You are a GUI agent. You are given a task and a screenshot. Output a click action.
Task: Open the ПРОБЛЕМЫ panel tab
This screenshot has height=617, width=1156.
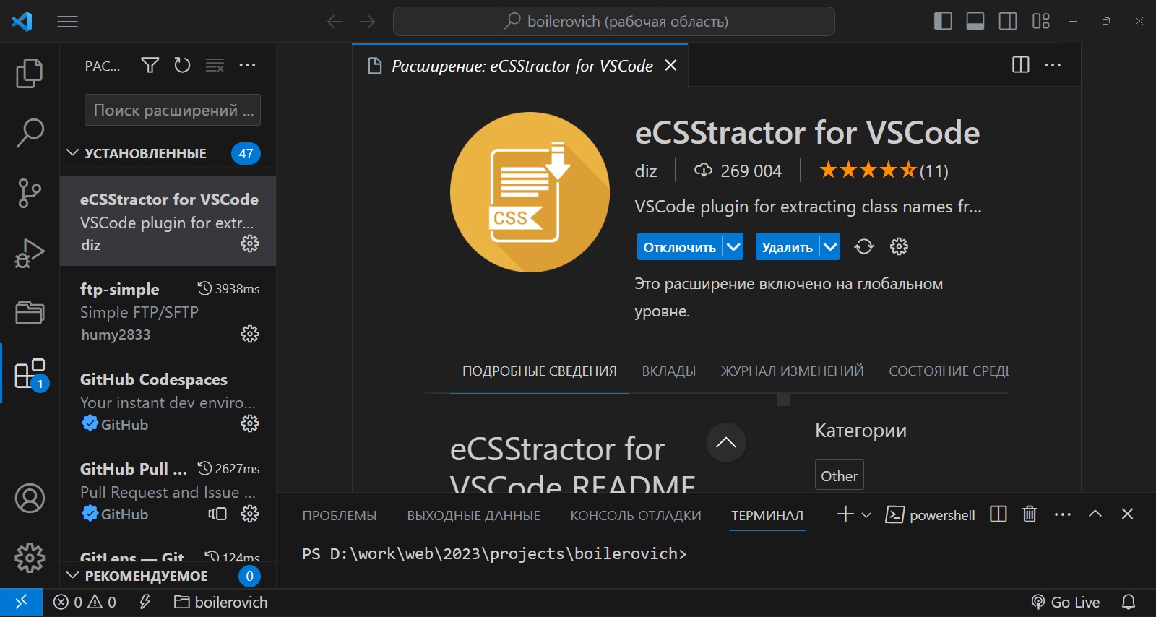[340, 516]
